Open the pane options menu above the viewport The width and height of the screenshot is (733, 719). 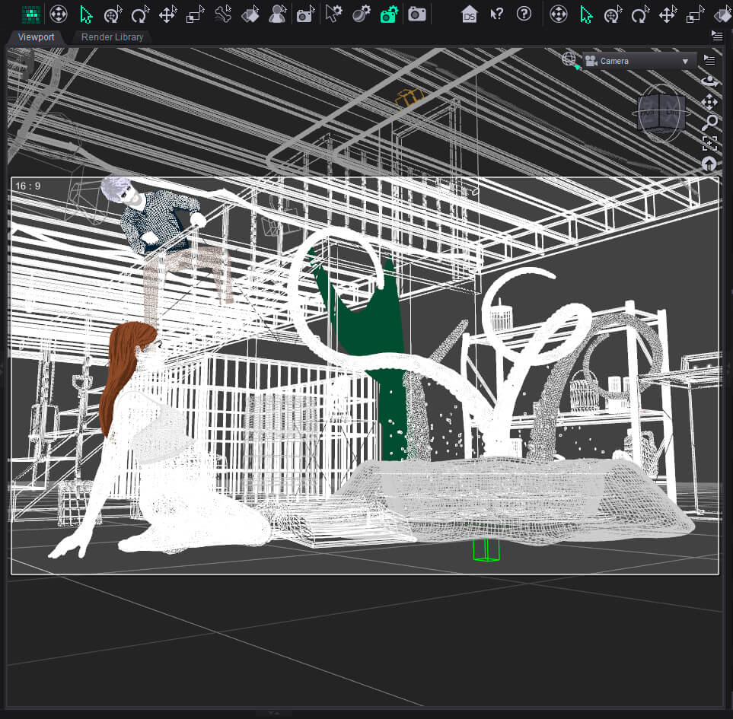(x=717, y=36)
